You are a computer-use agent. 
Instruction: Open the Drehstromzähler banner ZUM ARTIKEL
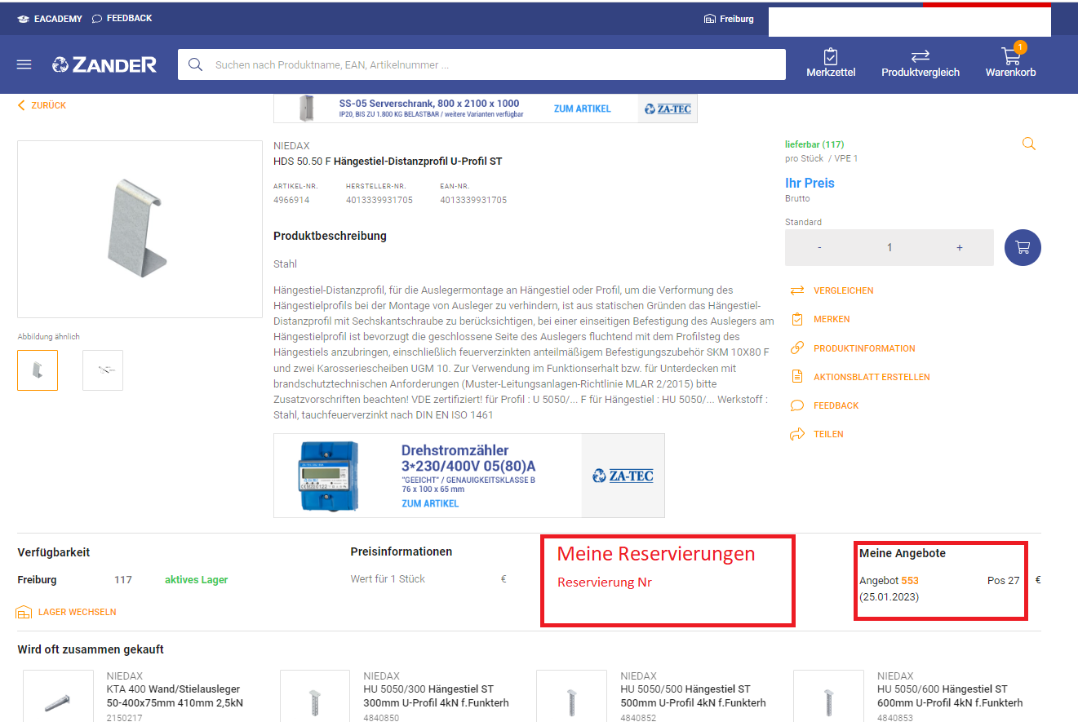(x=430, y=503)
